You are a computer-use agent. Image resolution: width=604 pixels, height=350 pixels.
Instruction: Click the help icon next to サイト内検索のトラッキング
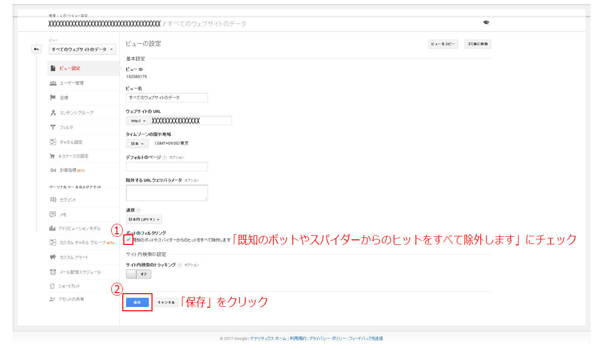coord(179,265)
